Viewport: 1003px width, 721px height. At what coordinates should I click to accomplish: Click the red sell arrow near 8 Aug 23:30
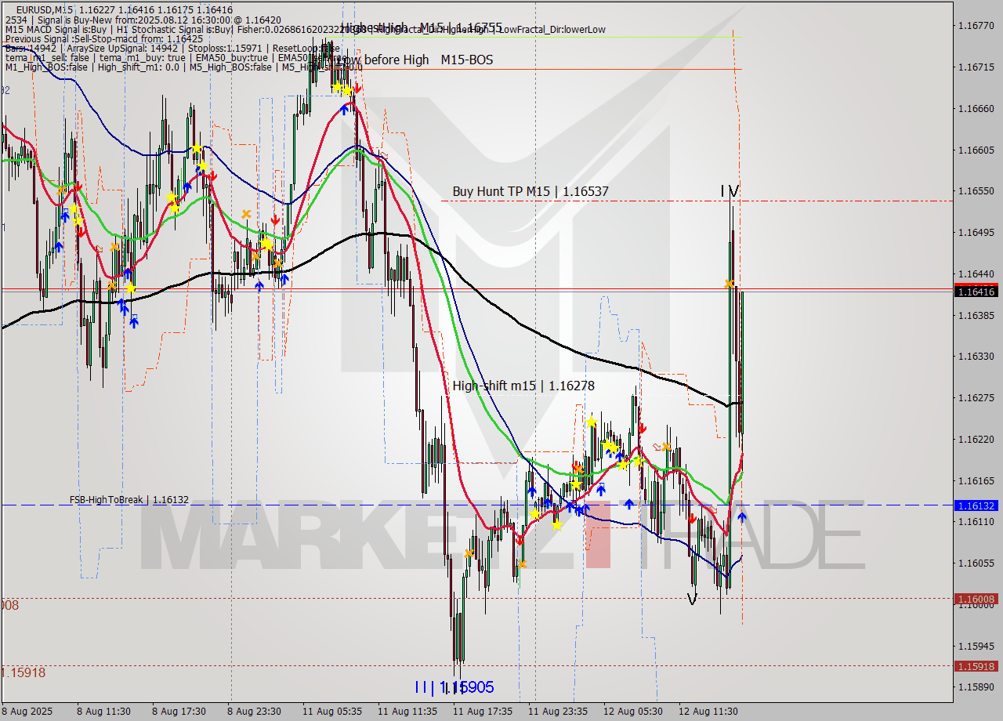[x=276, y=220]
